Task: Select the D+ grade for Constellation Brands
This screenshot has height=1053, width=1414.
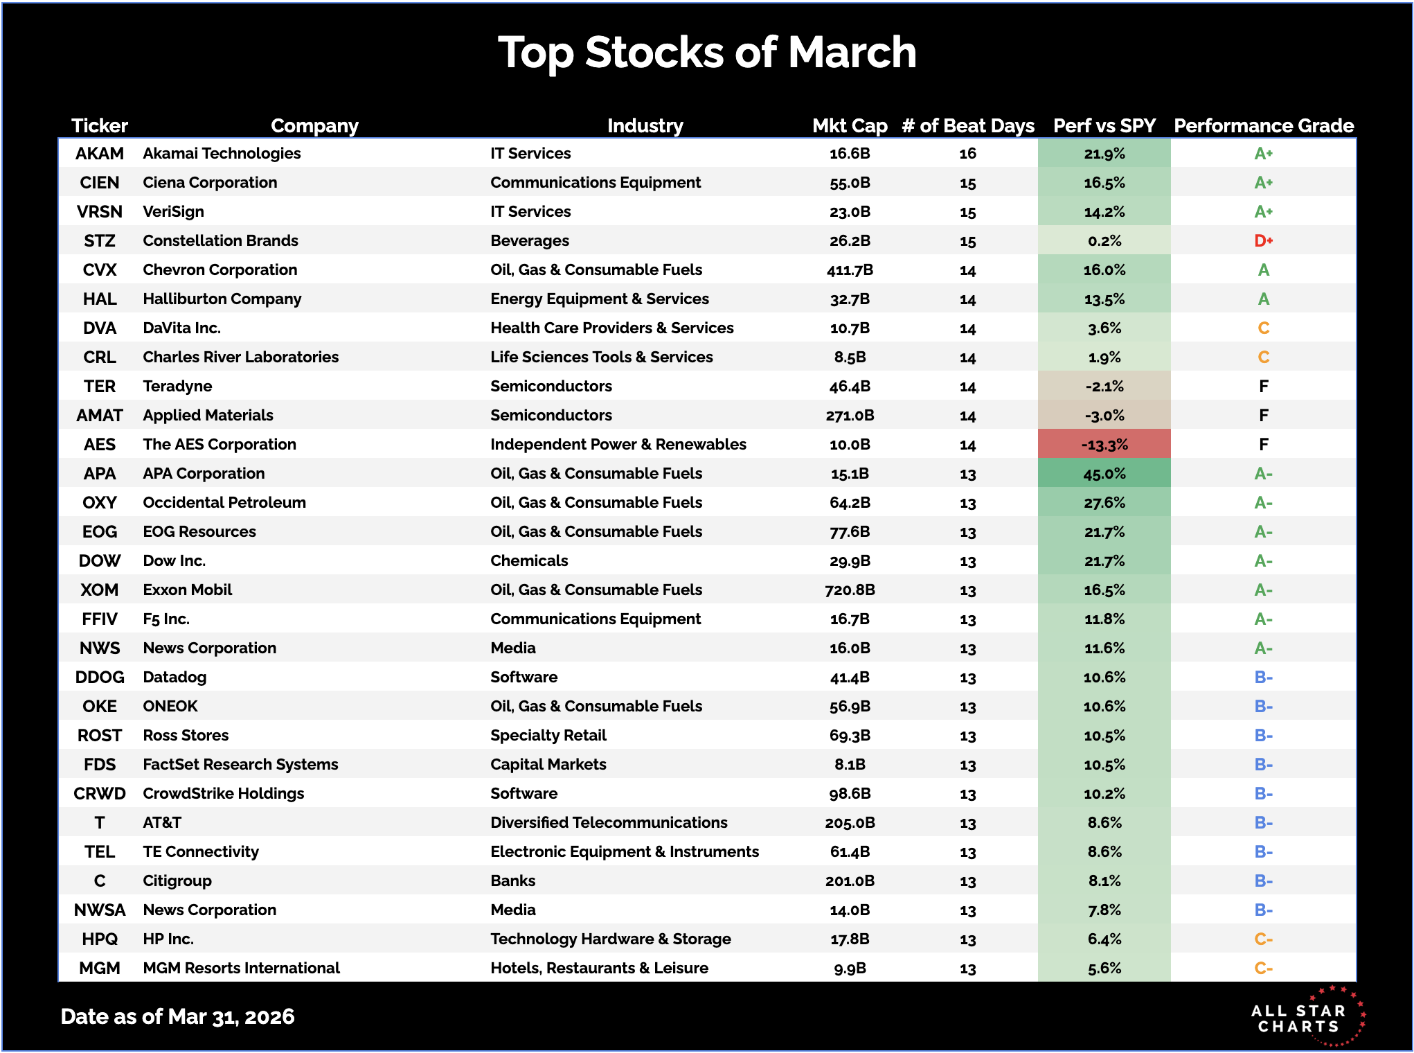Action: click(x=1263, y=240)
